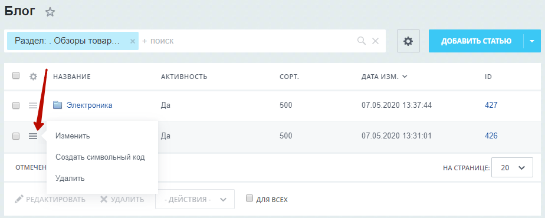Toggle the select-all checkbox in table header
Viewport: 545px width, 218px height.
(16, 75)
